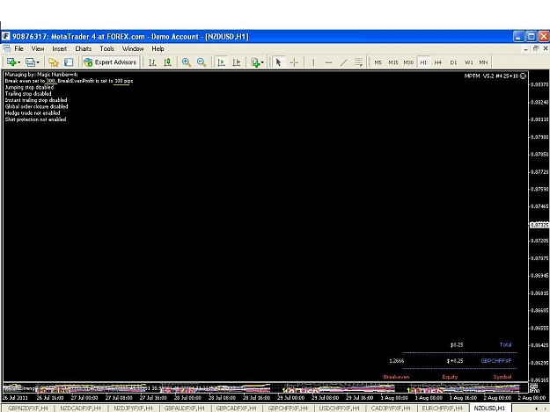The image size is (550, 412).
Task: Click the 1.2666 breakeven value
Action: (397, 361)
